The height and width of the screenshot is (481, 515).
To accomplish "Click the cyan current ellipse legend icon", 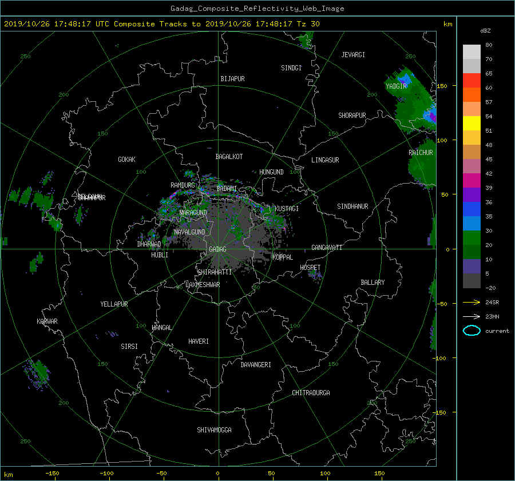I will [472, 331].
